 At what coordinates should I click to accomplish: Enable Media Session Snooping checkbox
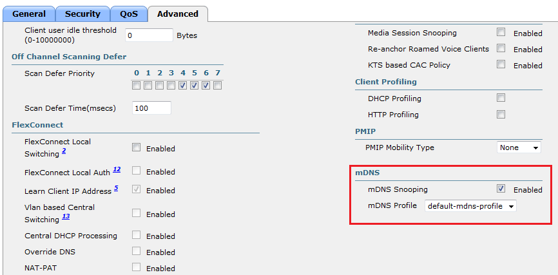pos(501,32)
